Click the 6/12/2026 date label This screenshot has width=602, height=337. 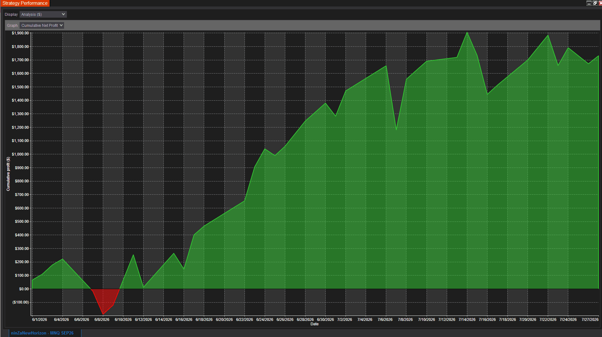point(143,320)
